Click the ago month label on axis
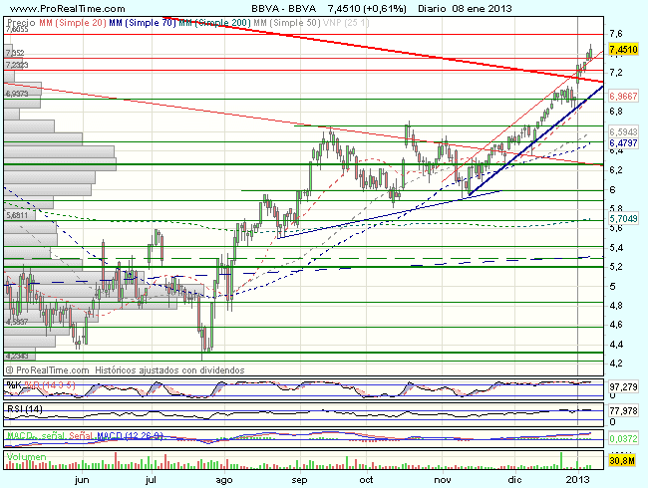648x488 pixels. click(x=224, y=480)
